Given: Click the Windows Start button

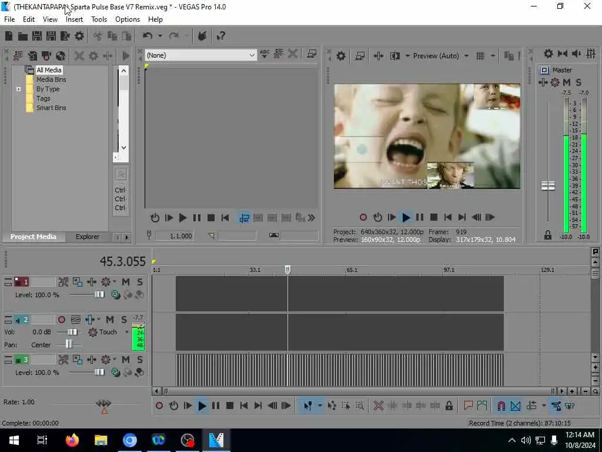Looking at the screenshot, I should click(14, 440).
